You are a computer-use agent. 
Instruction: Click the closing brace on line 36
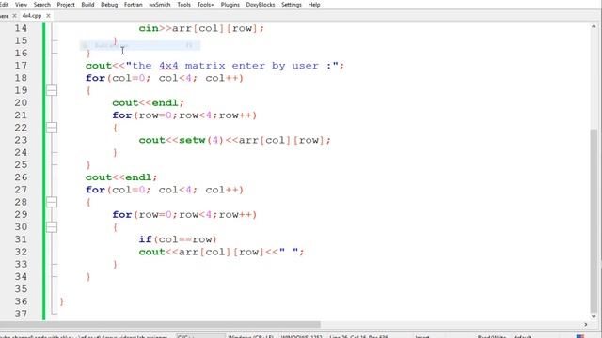pos(62,301)
